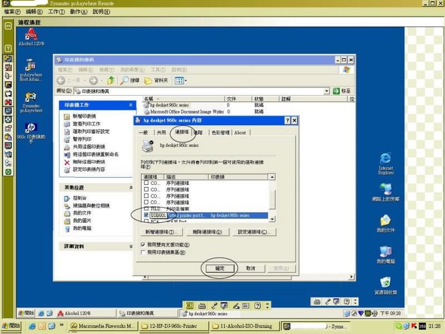Click the Folders (資料夾) toolbar icon
Viewport: 445px width, 334px height.
[149, 81]
